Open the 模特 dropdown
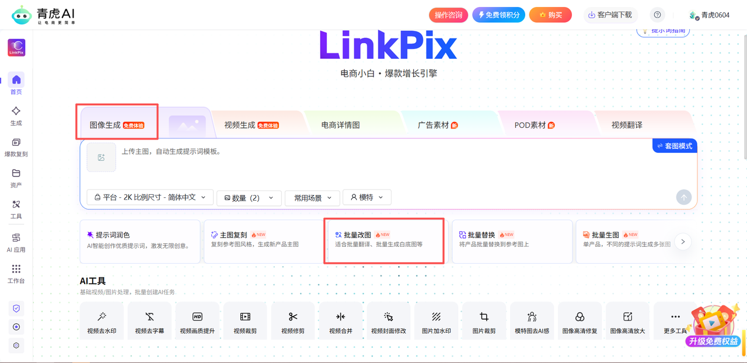Screen dimensions: 747x363 pos(367,197)
